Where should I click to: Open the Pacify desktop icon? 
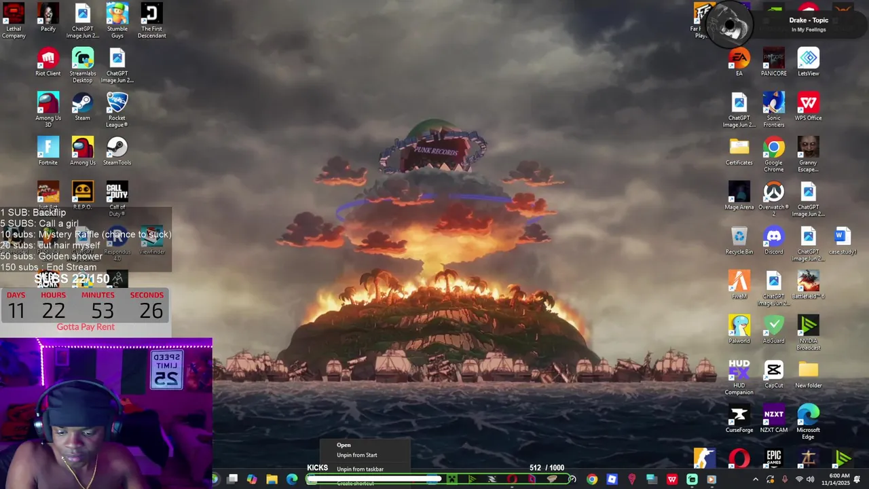tap(48, 18)
